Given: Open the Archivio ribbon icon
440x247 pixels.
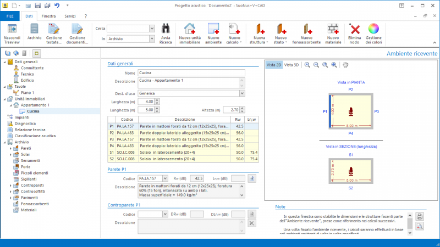Looking at the screenshot, I should click(34, 31).
